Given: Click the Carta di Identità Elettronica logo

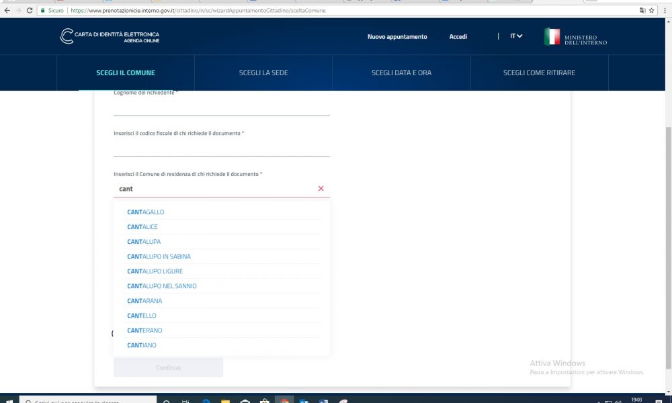Looking at the screenshot, I should click(x=110, y=37).
